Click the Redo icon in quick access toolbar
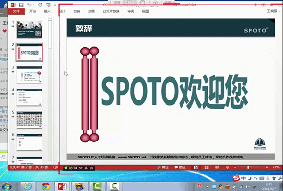283x191 pixels. 40,4
